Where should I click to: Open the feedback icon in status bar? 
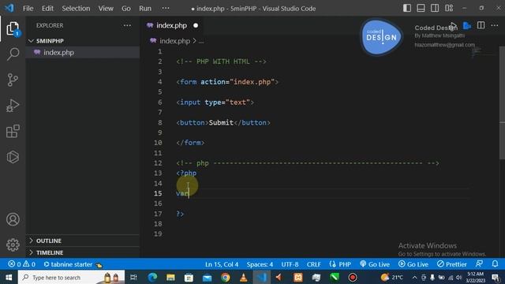(479, 264)
